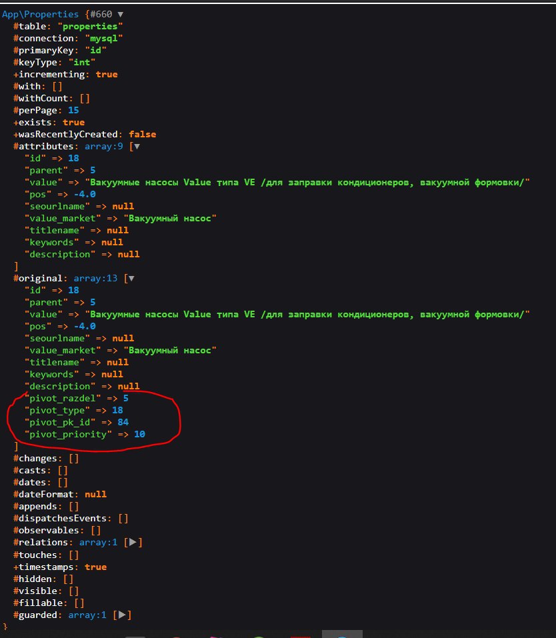Image resolution: width=556 pixels, height=638 pixels.
Task: Select the "pivot_razdel" value 5
Action: (126, 399)
